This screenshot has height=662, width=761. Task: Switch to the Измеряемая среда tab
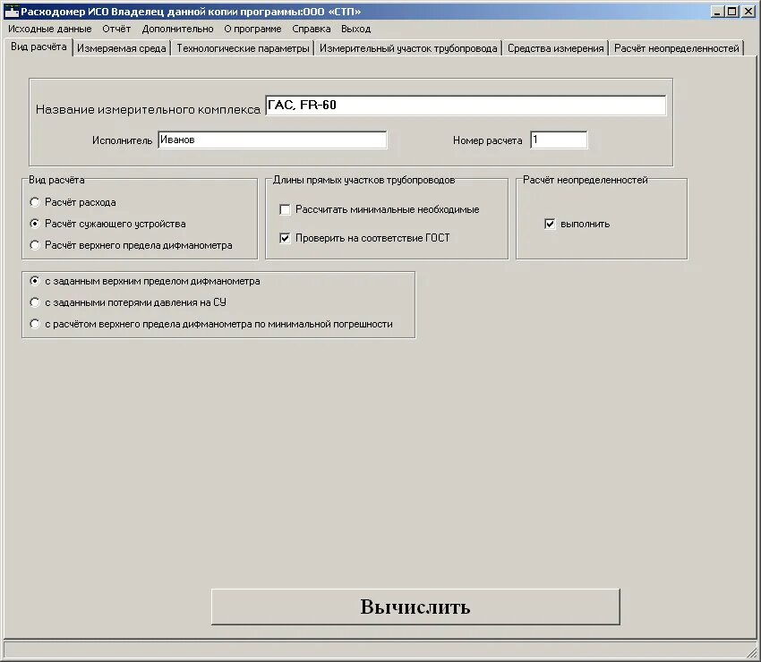122,48
